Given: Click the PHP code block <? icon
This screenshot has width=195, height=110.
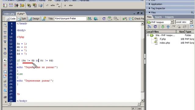Looking at the screenshot, I should [47, 5].
